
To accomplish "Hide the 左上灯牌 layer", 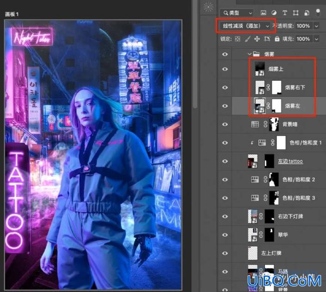I will [x=225, y=253].
